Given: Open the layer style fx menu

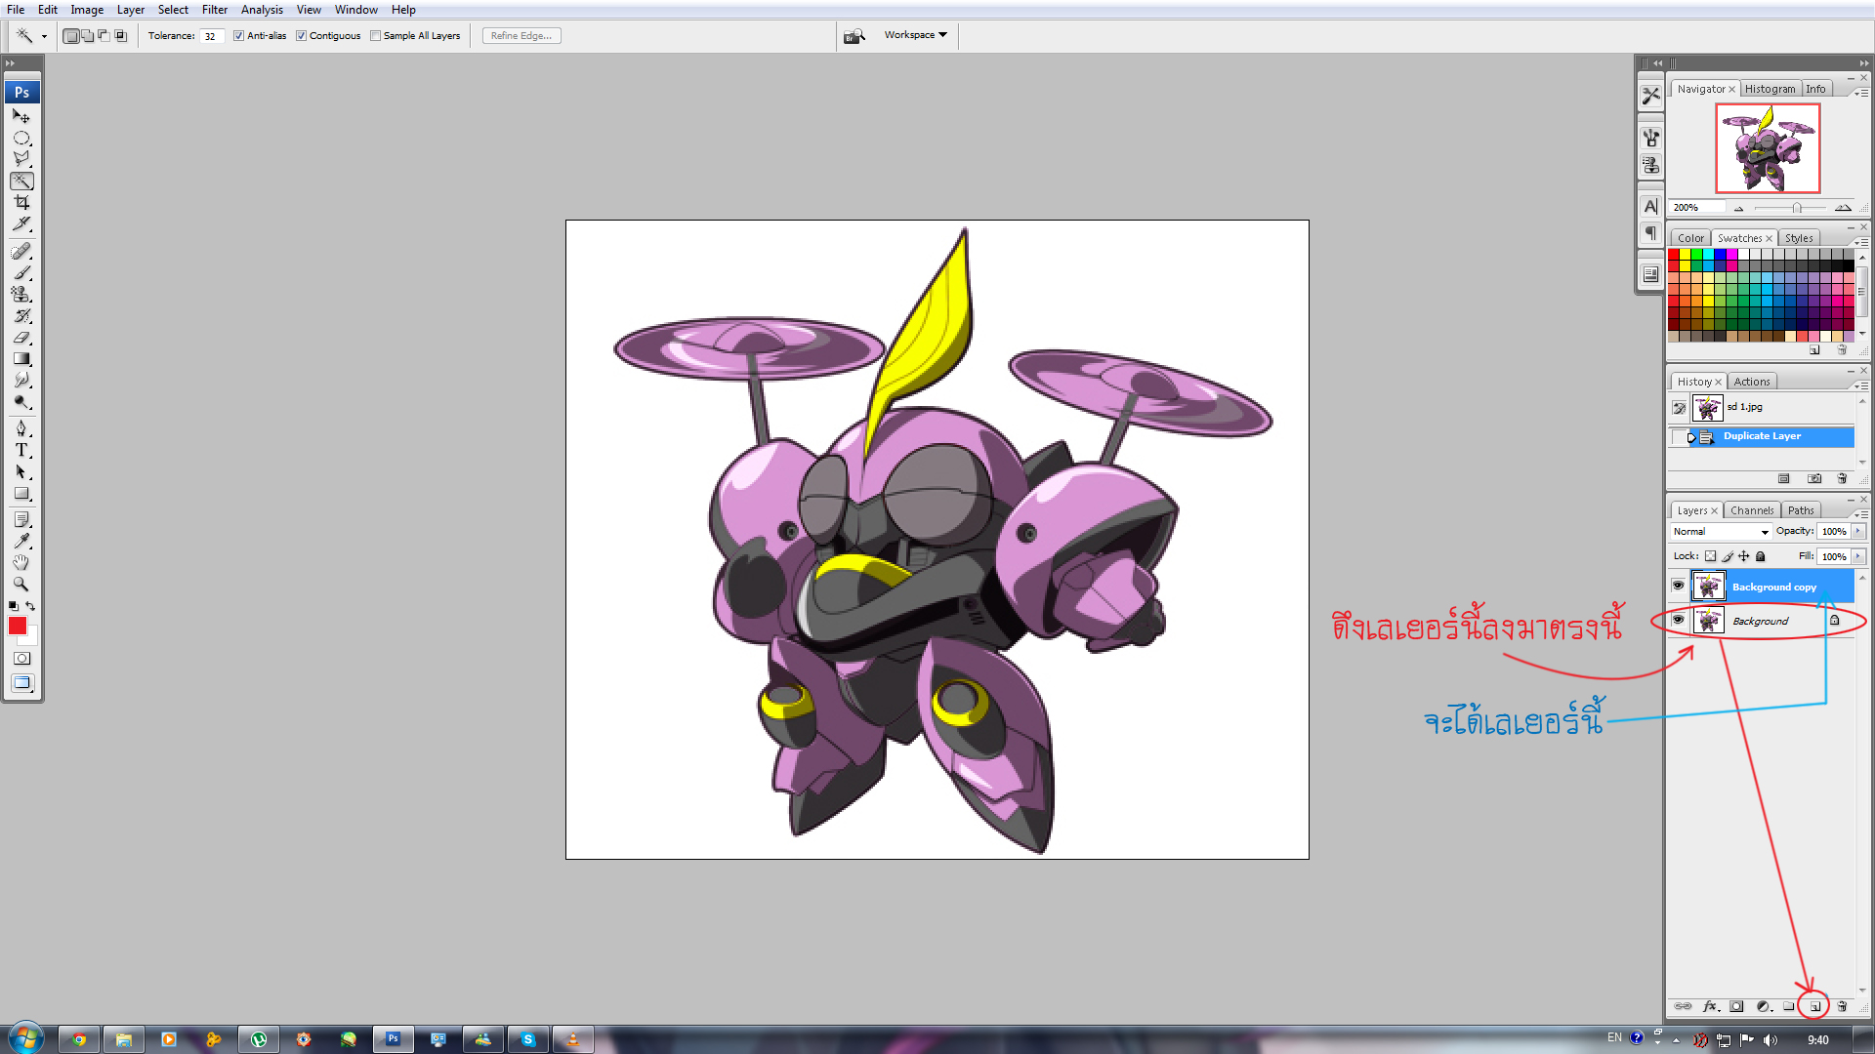Looking at the screenshot, I should point(1711,1006).
